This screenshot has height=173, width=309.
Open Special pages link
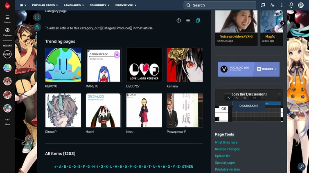click(225, 162)
